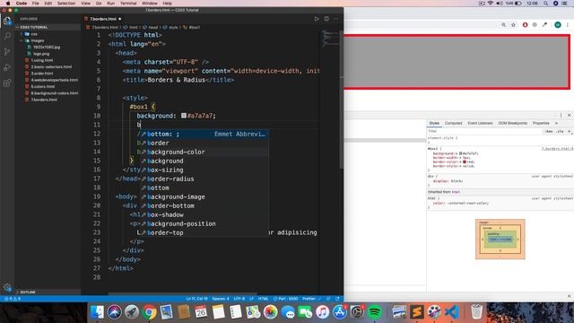
Task: Click the box model diagram in DevTools
Action: tap(500, 239)
